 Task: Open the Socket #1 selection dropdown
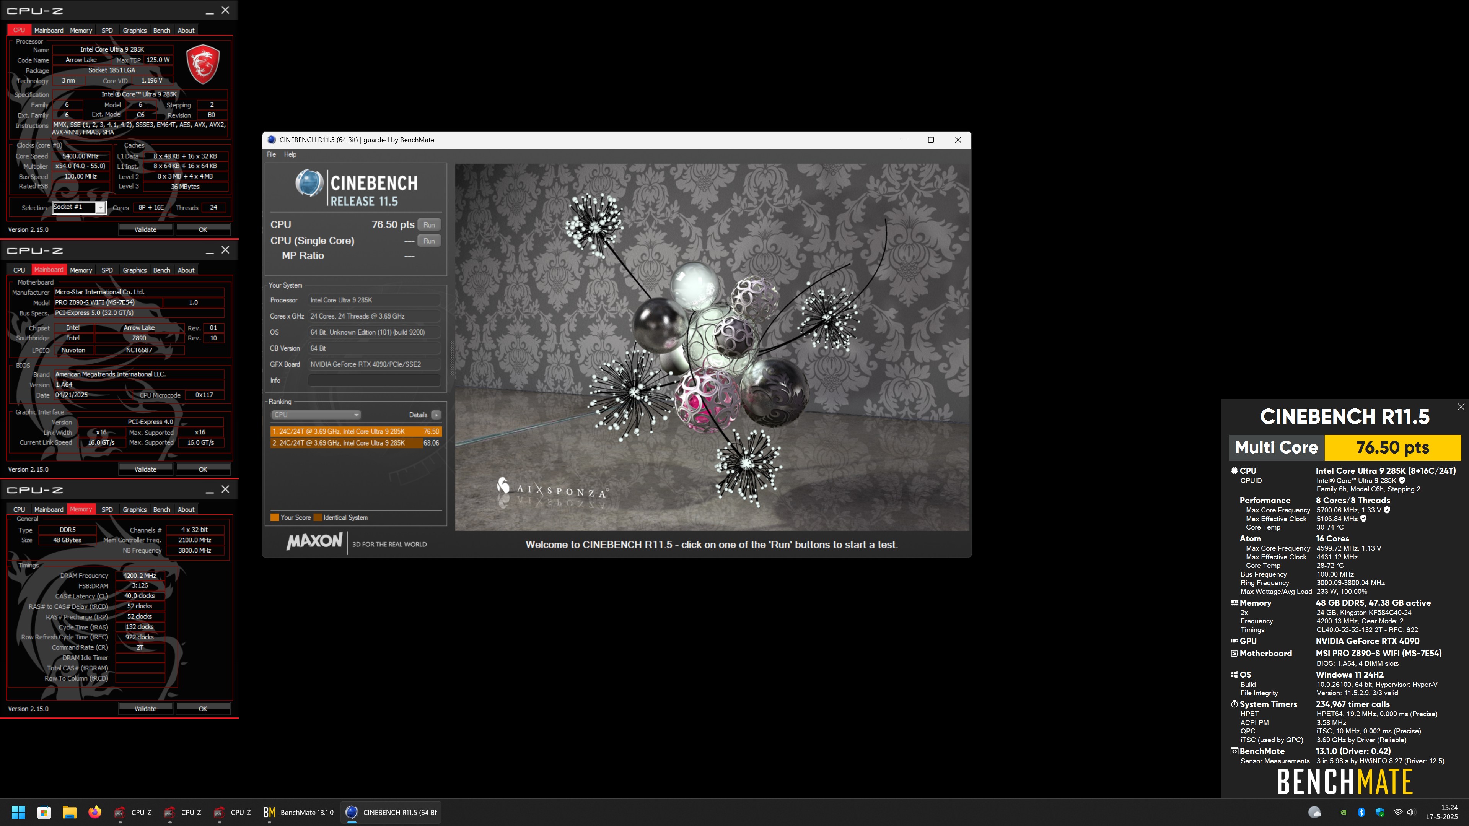tap(79, 208)
